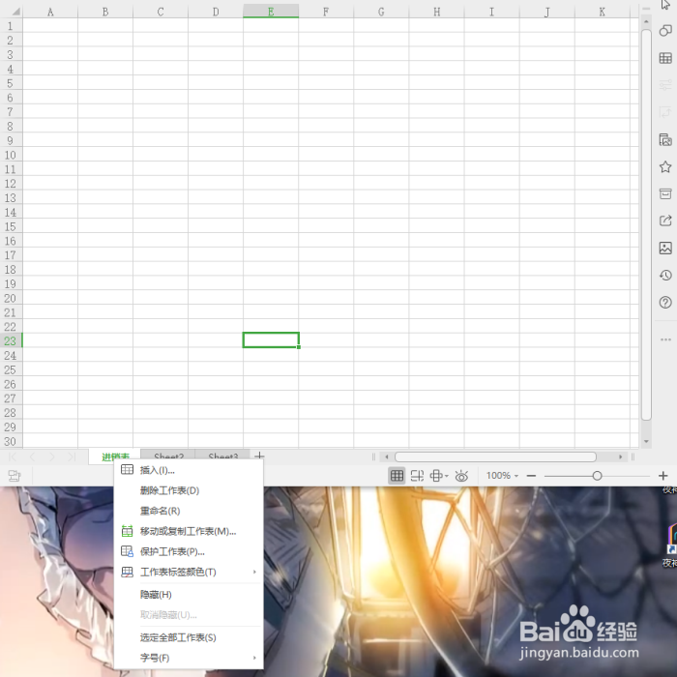Image resolution: width=677 pixels, height=677 pixels.
Task: Expand 工作表标签颜色(T) submenu
Action: pos(189,572)
